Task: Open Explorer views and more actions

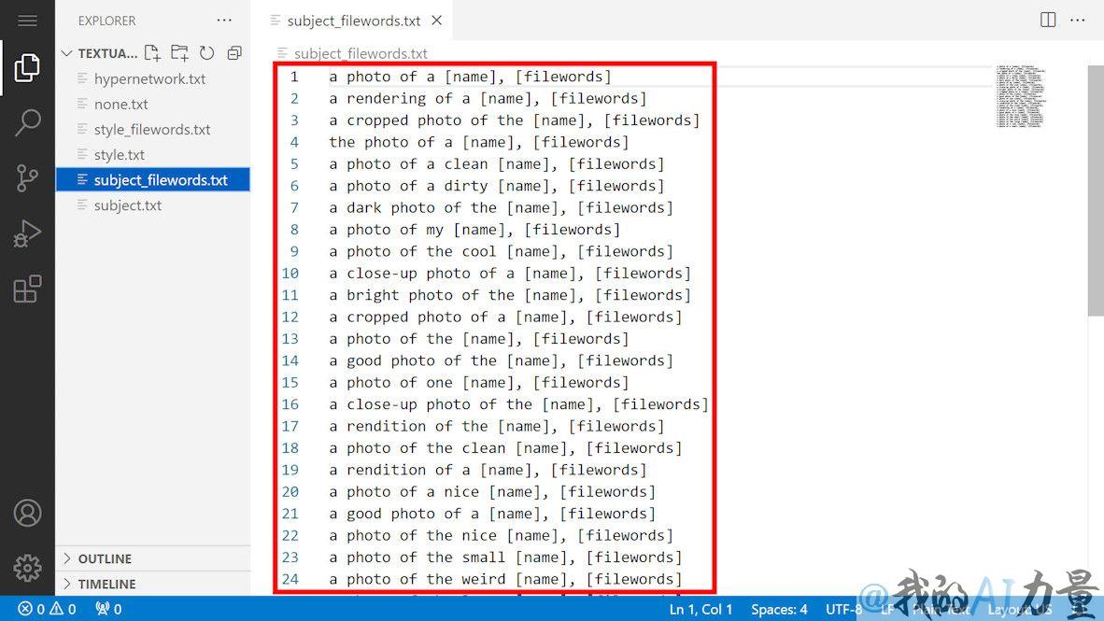Action: coord(224,21)
